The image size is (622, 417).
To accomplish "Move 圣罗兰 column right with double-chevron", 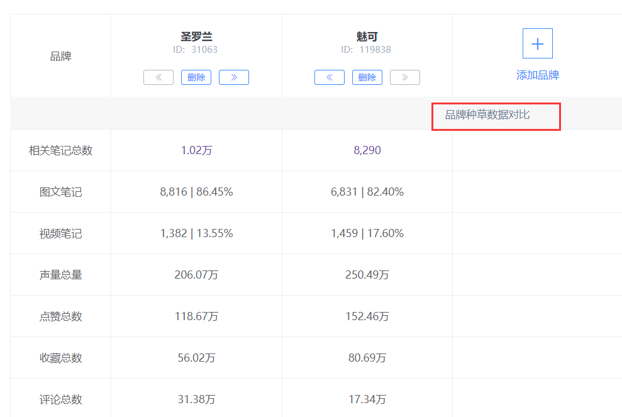I will coord(234,77).
